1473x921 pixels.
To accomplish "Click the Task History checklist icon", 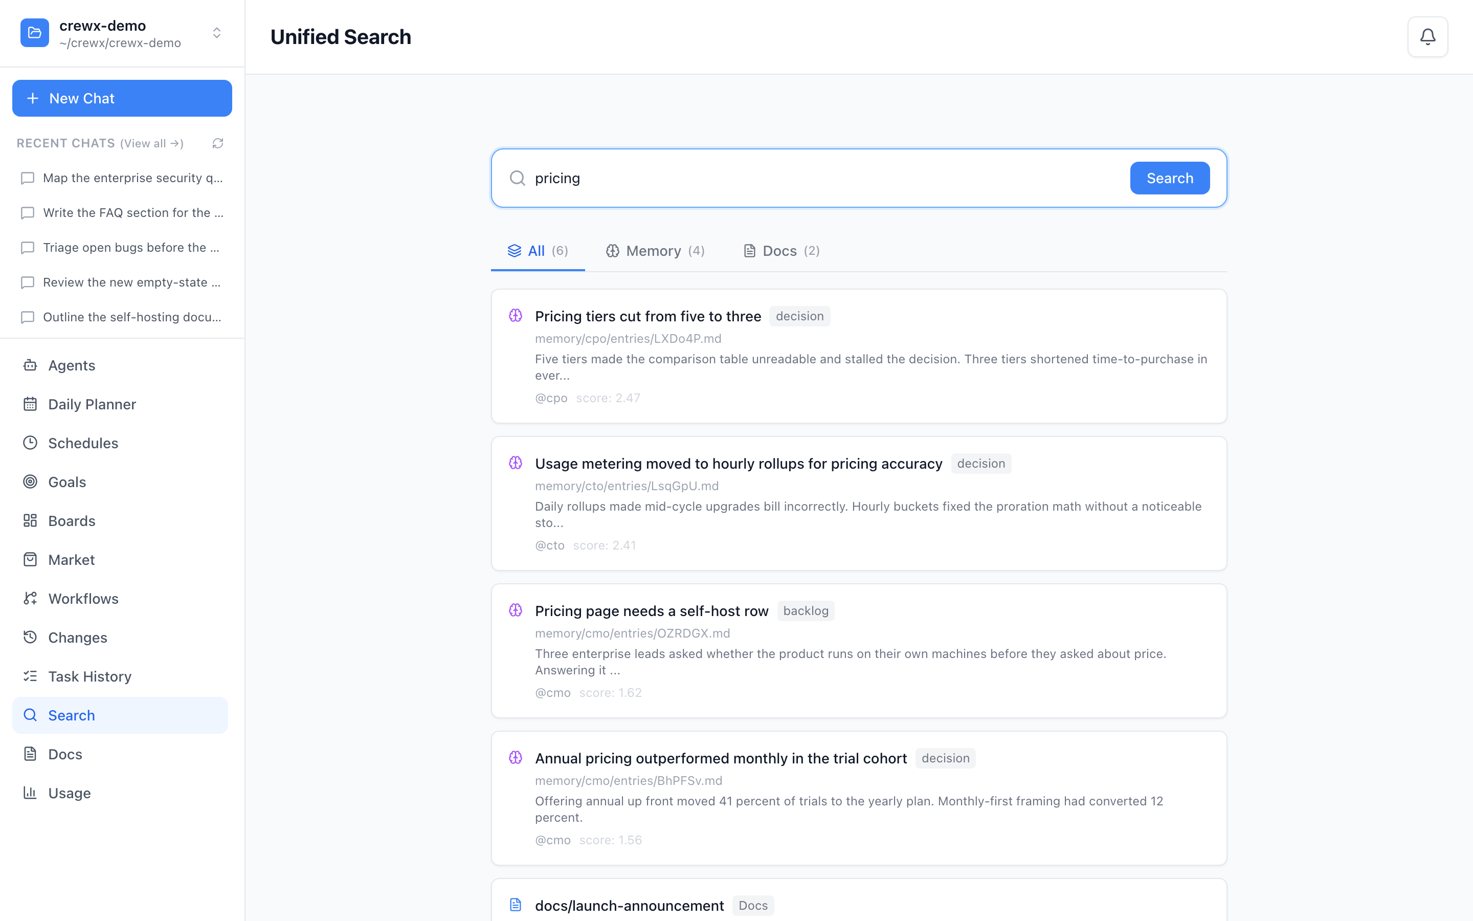I will (30, 676).
